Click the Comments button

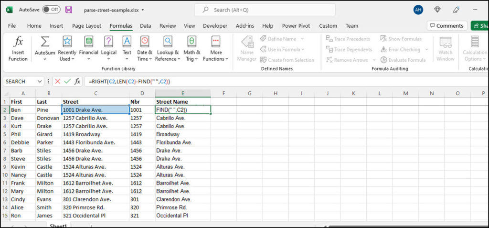click(446, 26)
